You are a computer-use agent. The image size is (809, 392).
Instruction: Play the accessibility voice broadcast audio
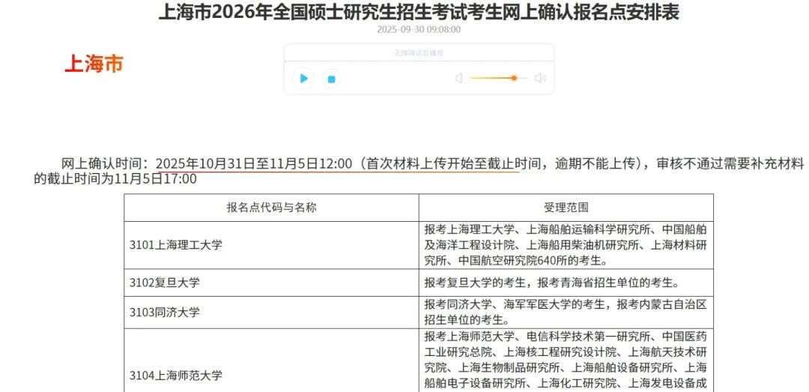point(303,78)
